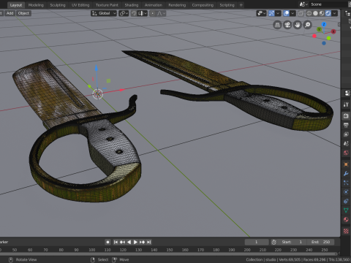Switch to the Layout workspace tab

[16, 5]
